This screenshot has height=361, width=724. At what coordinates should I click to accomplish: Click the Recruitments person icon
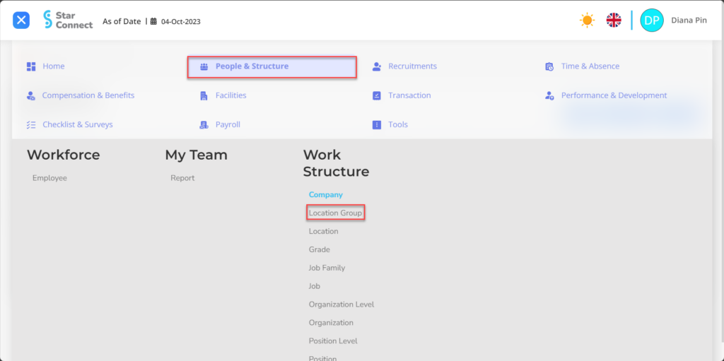click(x=377, y=66)
